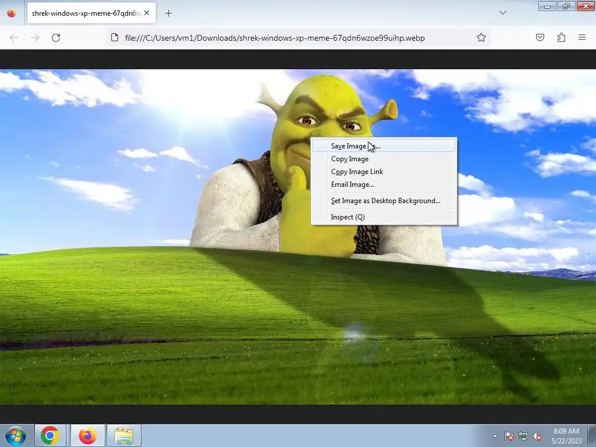Bookmark this page with the star
The image size is (596, 447).
click(x=481, y=37)
